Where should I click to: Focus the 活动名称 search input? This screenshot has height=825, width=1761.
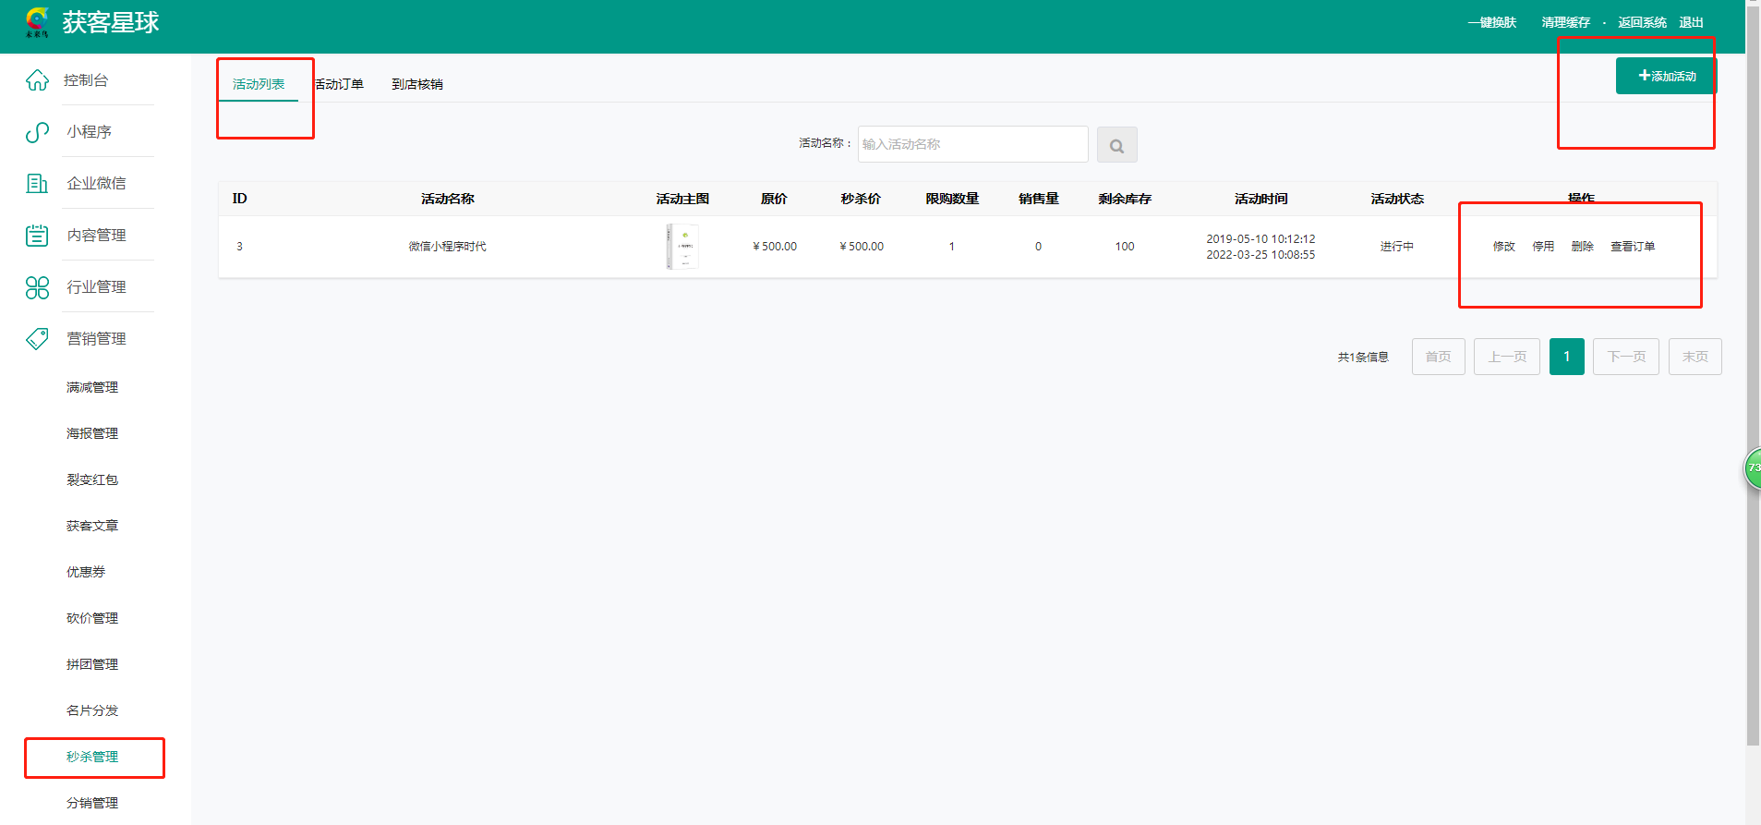click(971, 144)
